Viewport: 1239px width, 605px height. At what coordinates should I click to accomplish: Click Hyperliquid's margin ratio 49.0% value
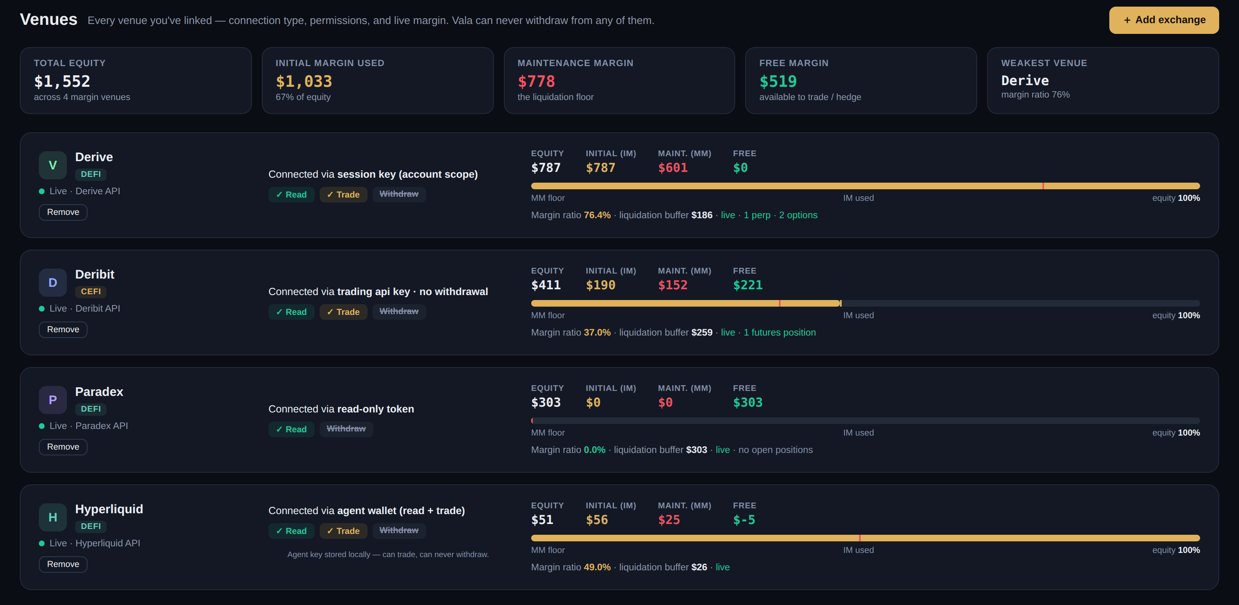[x=597, y=567]
